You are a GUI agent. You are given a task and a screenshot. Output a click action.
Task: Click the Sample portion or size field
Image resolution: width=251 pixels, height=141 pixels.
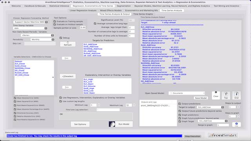(83, 27)
